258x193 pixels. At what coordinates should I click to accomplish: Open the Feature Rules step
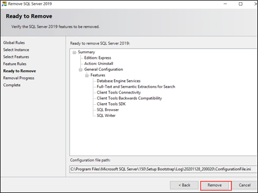(x=15, y=64)
